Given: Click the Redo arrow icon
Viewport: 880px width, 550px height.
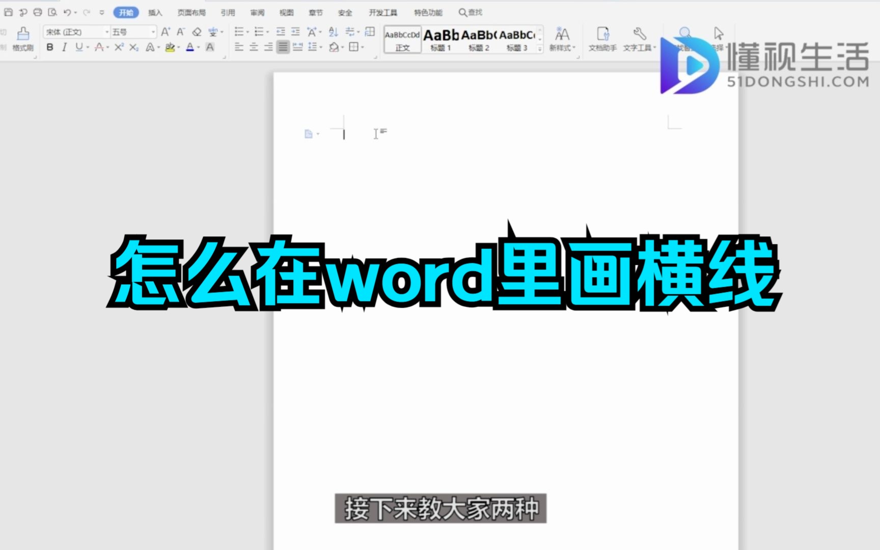Looking at the screenshot, I should pos(86,12).
